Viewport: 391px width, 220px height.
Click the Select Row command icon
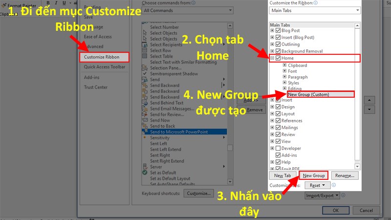(x=145, y=50)
